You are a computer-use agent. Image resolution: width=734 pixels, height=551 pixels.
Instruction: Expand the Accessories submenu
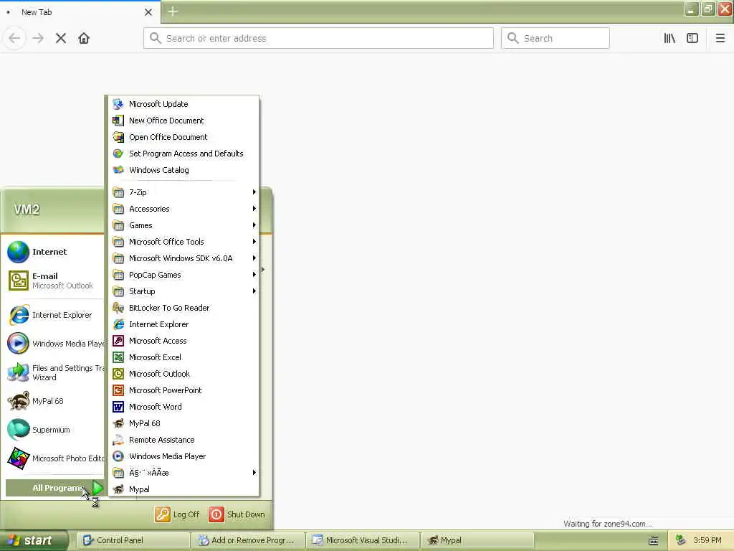183,209
